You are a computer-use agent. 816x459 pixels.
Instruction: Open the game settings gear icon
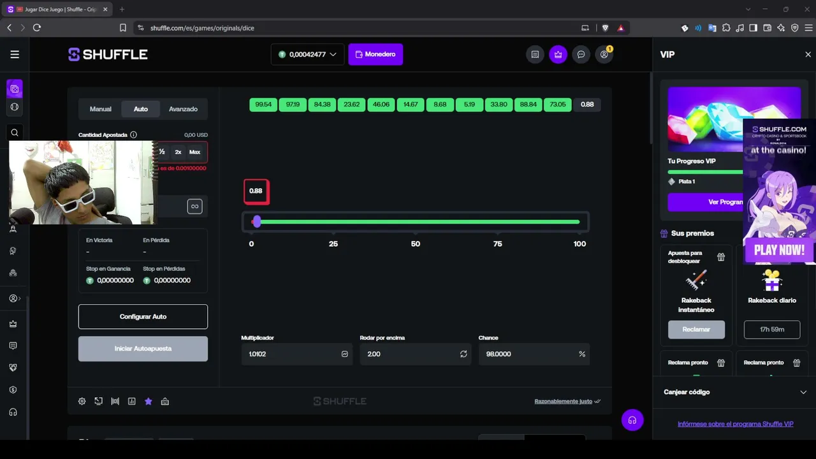(82, 402)
